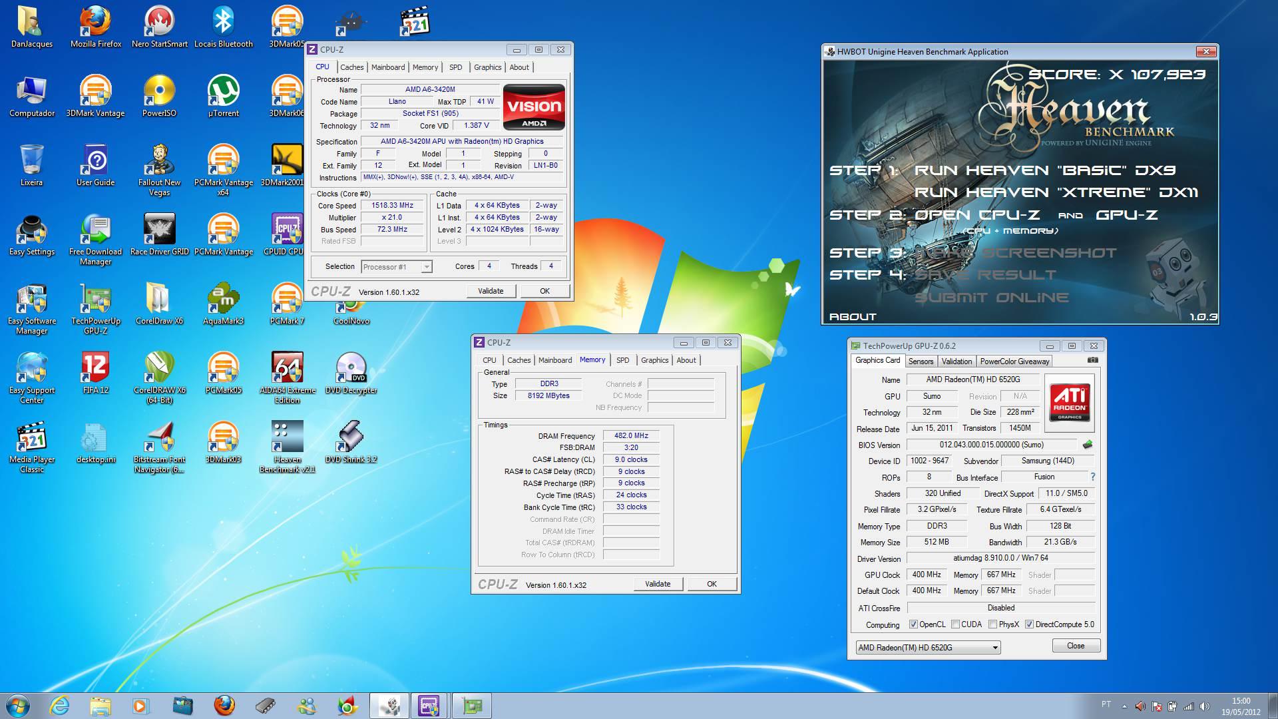This screenshot has width=1278, height=719.
Task: Switch to Graphics tab in memory CPU-Z
Action: coord(654,360)
